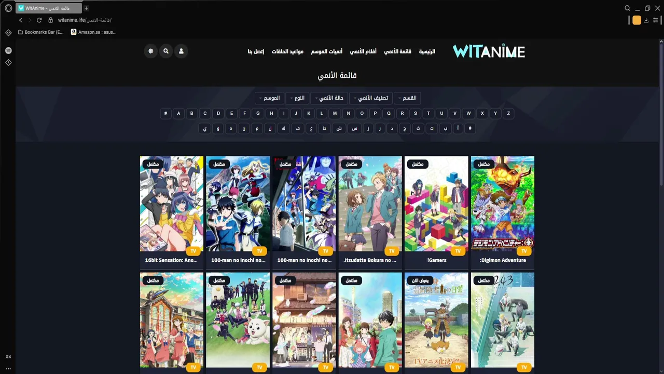The height and width of the screenshot is (374, 664).
Task: Go to الرئيسية home menu item
Action: tap(427, 51)
